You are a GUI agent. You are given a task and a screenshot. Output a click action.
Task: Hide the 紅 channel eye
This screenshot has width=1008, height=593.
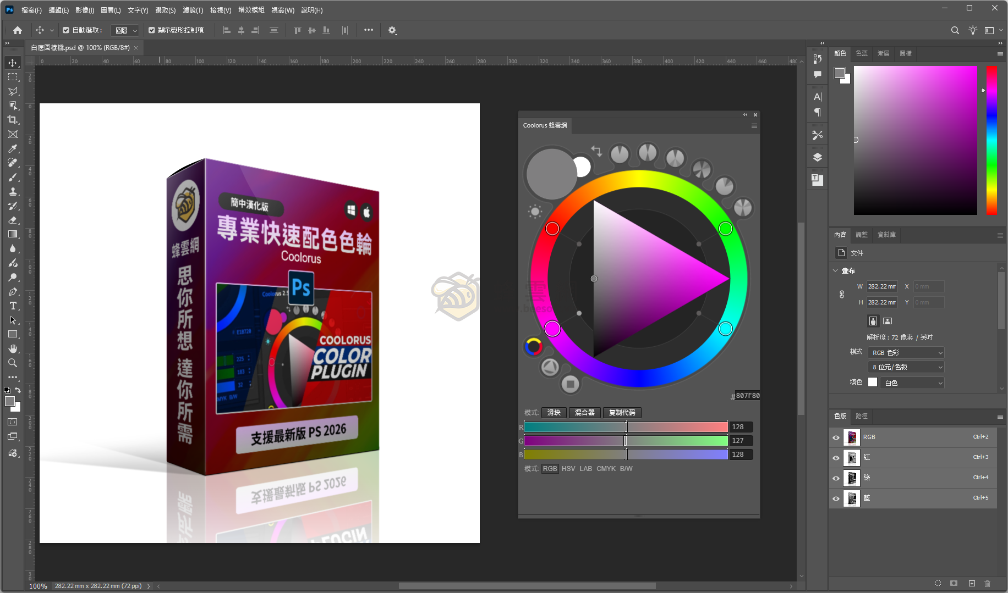[836, 458]
